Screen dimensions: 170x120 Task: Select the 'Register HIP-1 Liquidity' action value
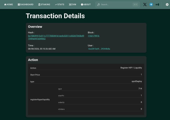point(131,68)
